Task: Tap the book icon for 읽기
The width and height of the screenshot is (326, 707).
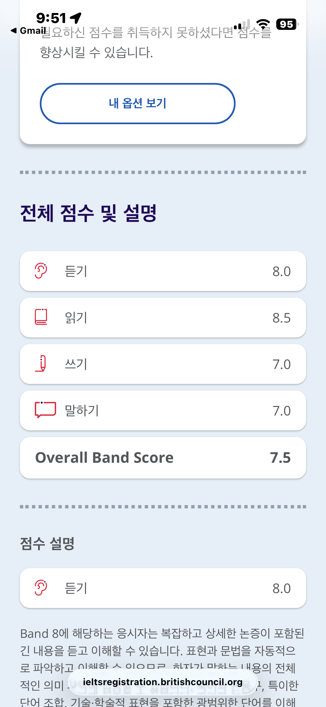Action: pyautogui.click(x=41, y=317)
